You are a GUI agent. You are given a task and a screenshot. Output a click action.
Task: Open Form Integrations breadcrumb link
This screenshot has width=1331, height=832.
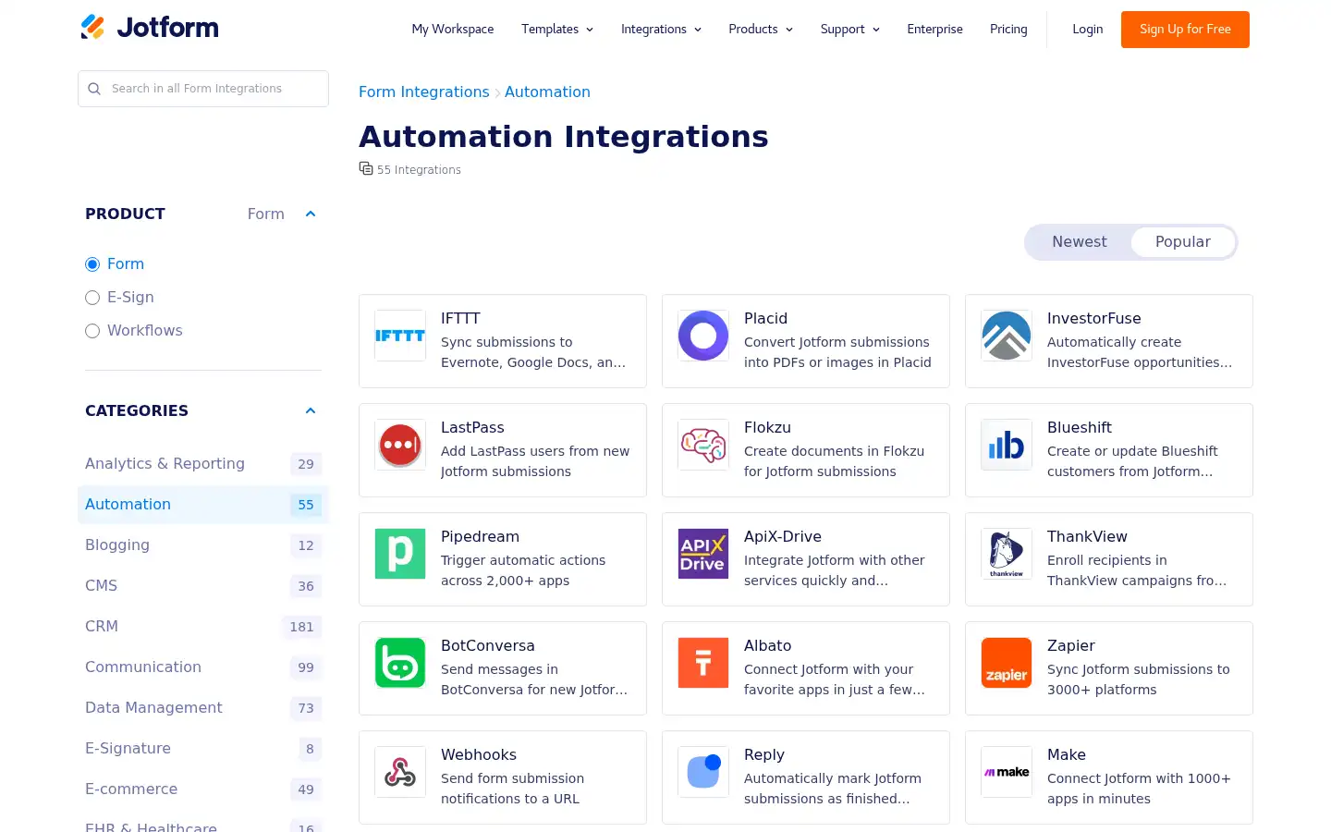424,92
